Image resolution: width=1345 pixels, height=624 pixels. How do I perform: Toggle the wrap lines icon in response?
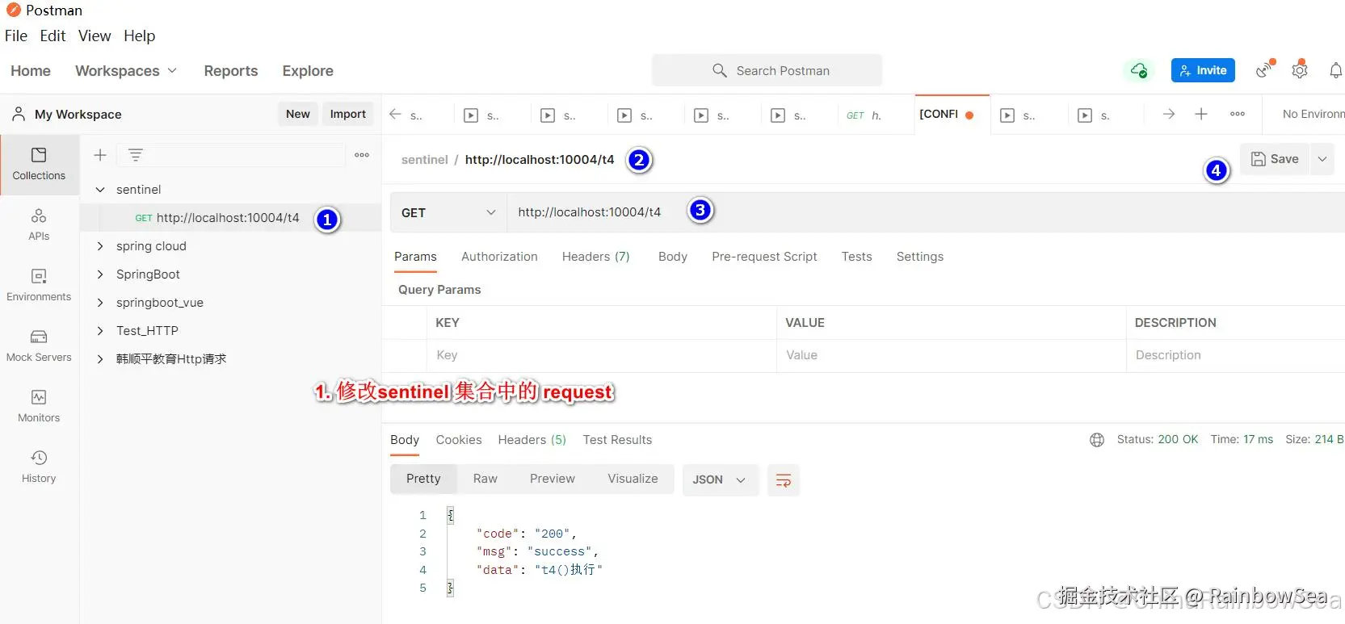784,480
